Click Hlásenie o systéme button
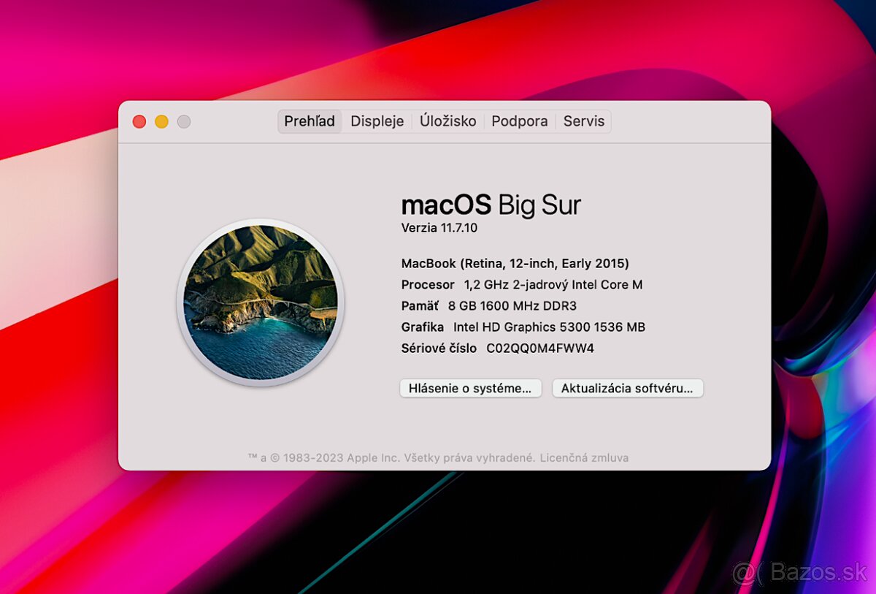The image size is (876, 594). point(470,388)
